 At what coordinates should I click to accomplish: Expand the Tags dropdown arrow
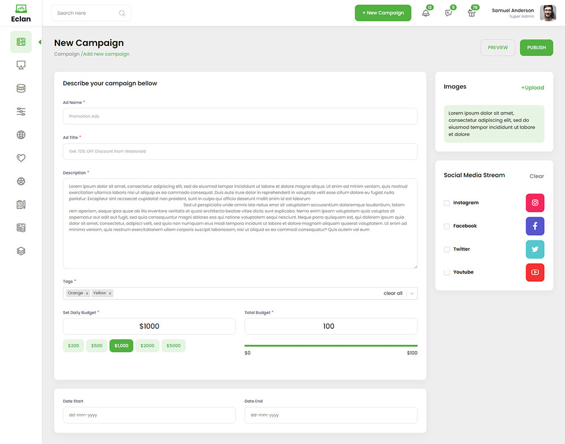click(412, 293)
